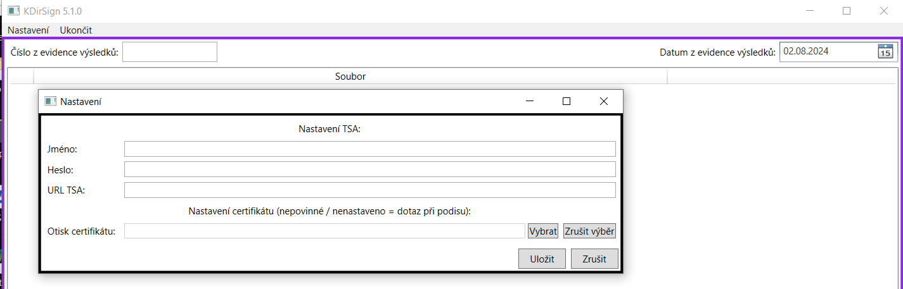This screenshot has height=289, width=903.
Task: Click the Číslo z evidence výsledků field
Action: pos(170,52)
